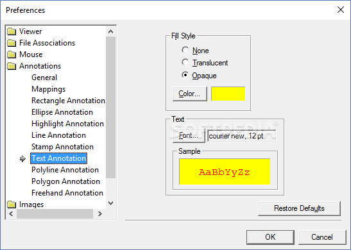Choose the Opaque fill style

[185, 75]
